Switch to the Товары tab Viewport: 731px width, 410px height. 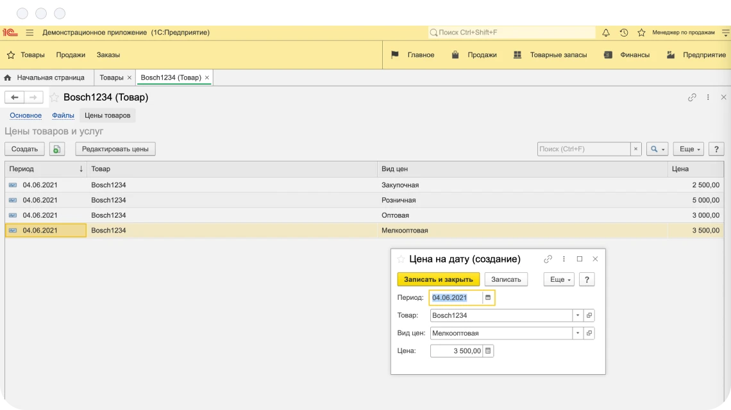click(x=111, y=78)
